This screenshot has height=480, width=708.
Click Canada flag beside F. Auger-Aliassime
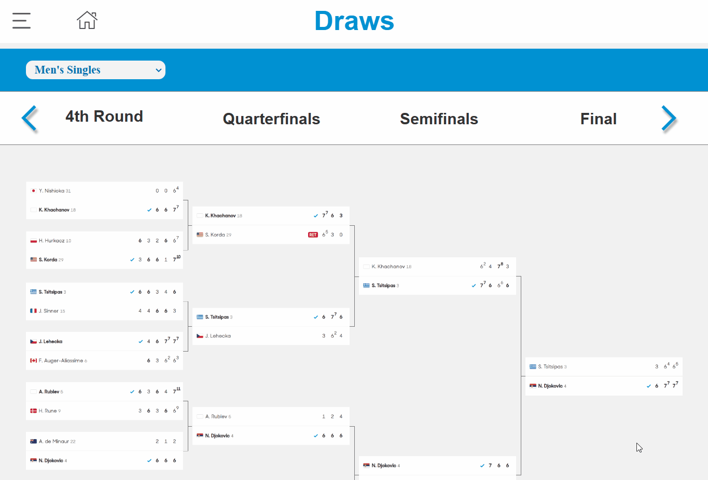[34, 361]
